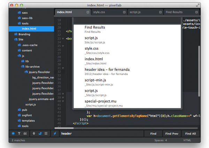This screenshot has width=209, height=148.
Task: Change HTML syntax in status bar
Action: pos(187,140)
